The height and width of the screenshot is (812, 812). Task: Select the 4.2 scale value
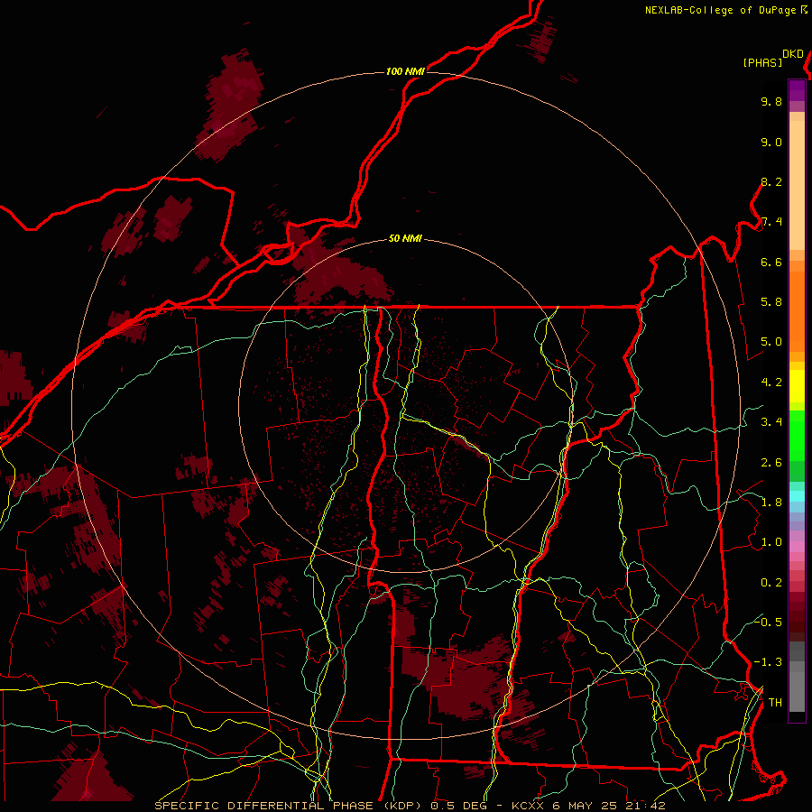click(771, 383)
